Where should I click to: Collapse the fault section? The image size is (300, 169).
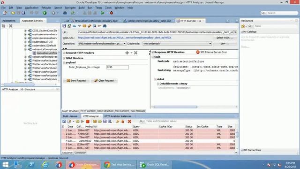click(153, 57)
